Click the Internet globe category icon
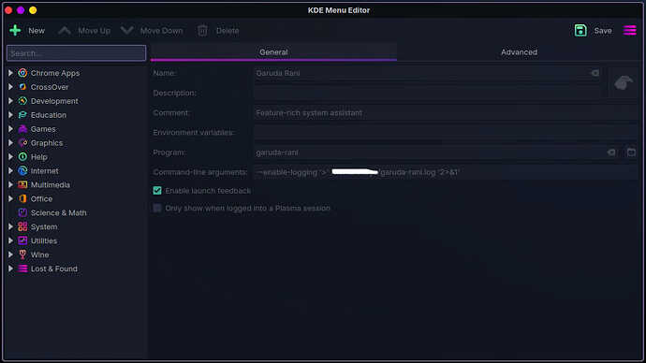This screenshot has height=363, width=646. tap(22, 171)
